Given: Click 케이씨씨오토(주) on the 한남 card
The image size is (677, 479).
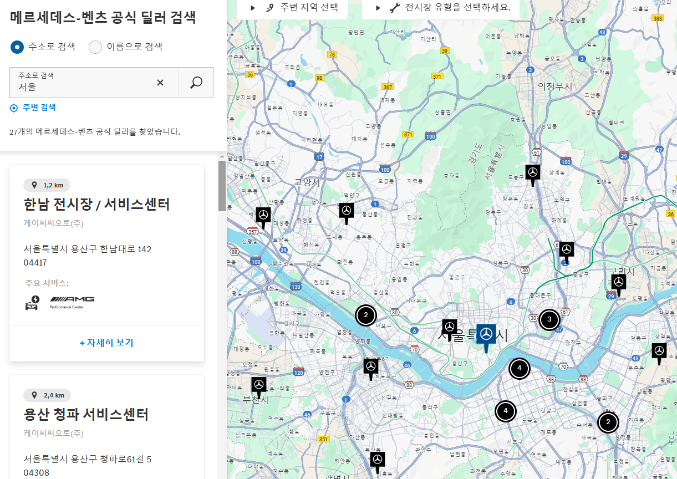Looking at the screenshot, I should tap(54, 223).
